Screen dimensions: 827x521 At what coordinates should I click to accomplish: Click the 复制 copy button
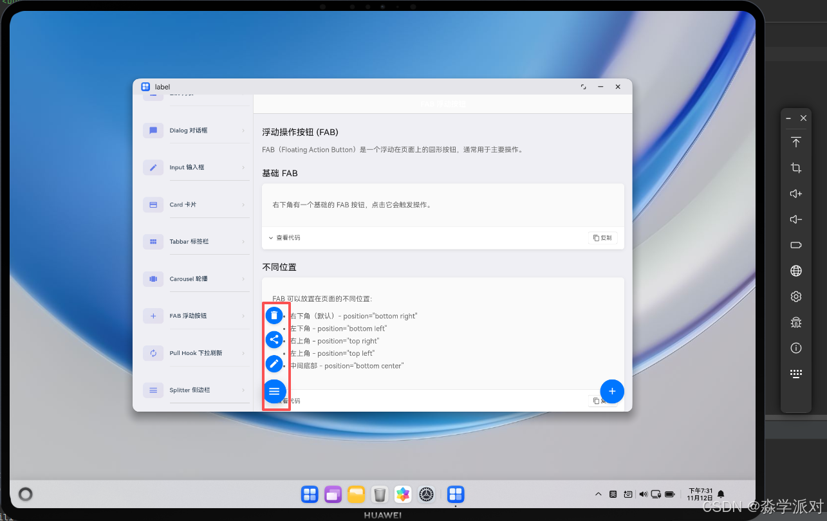(602, 237)
